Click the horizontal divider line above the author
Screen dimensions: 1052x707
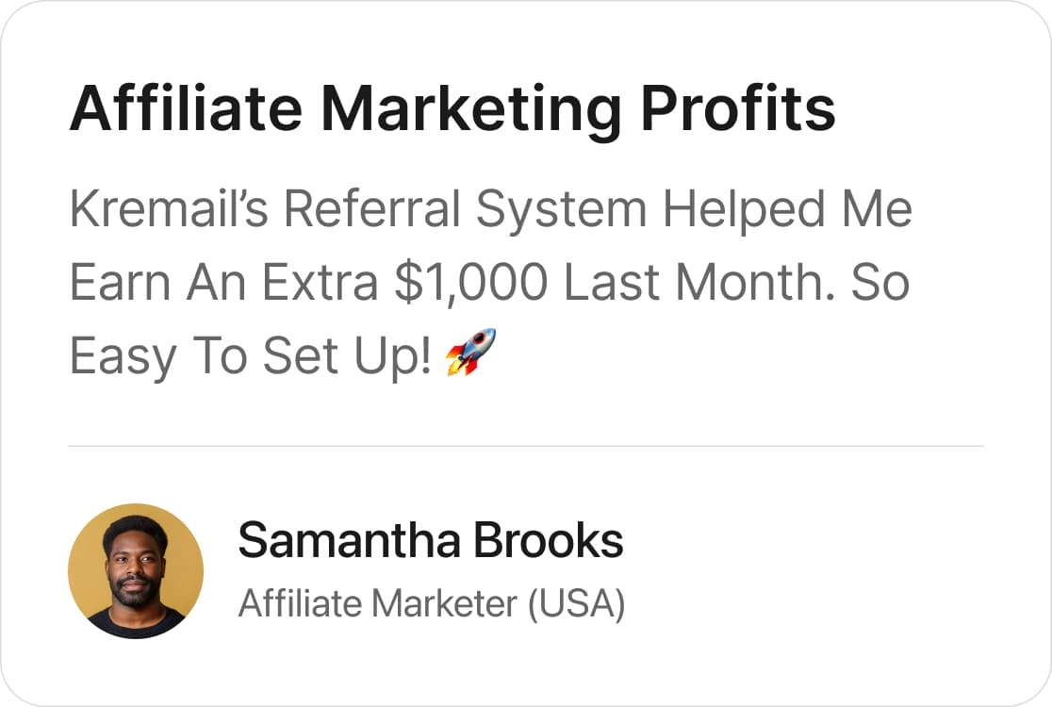(526, 445)
